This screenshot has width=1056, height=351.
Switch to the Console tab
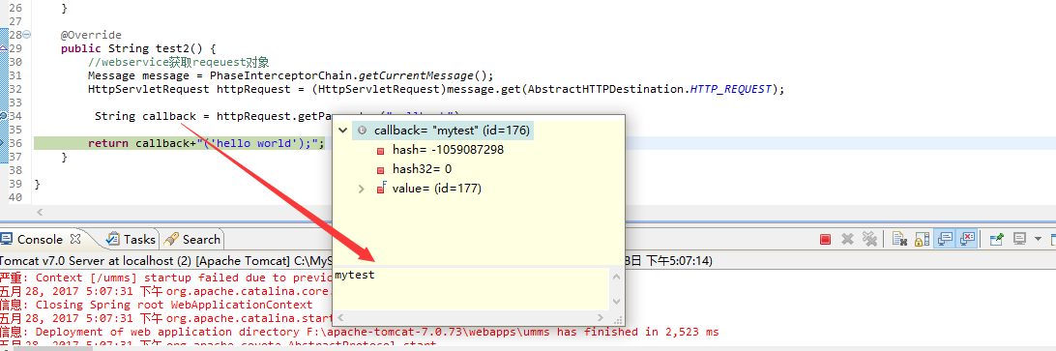point(40,239)
